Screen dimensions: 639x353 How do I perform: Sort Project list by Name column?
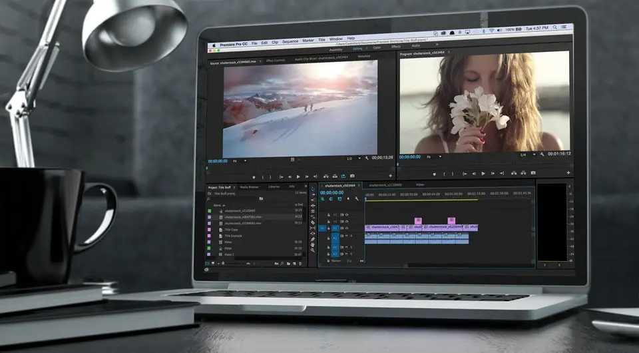[x=219, y=205]
